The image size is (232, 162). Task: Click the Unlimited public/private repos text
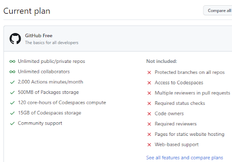(x=52, y=62)
